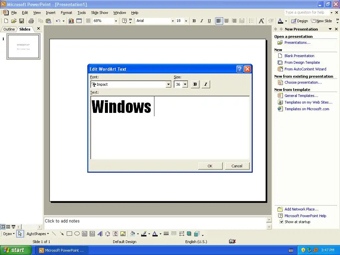Select the Line drawing tool

click(54, 234)
